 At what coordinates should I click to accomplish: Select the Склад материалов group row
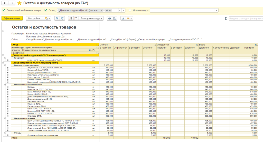click(x=55, y=63)
